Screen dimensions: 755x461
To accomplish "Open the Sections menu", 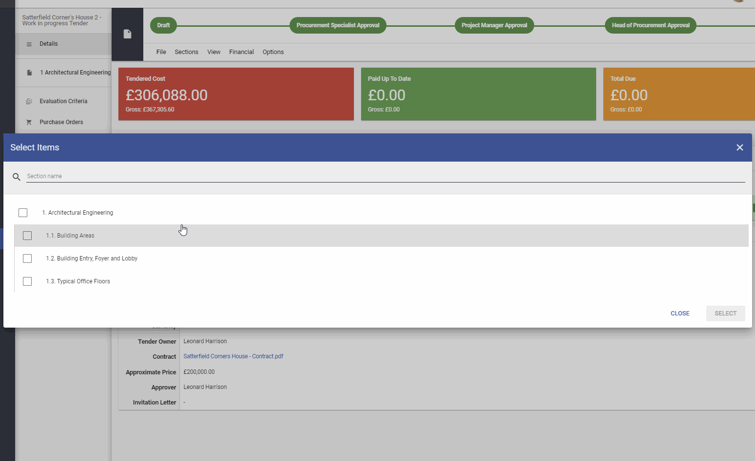I will pos(187,52).
